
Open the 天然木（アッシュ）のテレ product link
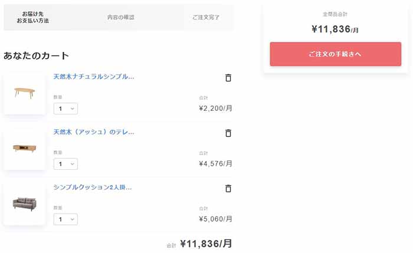click(93, 132)
